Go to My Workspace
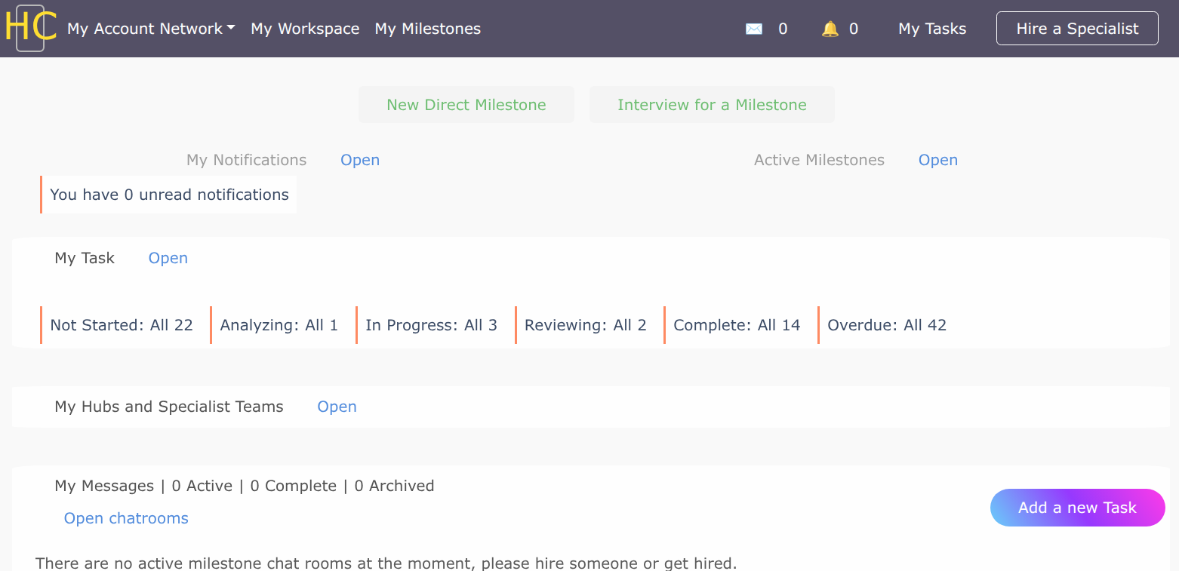The height and width of the screenshot is (571, 1179). click(305, 29)
